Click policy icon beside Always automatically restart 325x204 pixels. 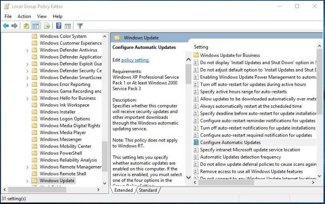[196, 106]
